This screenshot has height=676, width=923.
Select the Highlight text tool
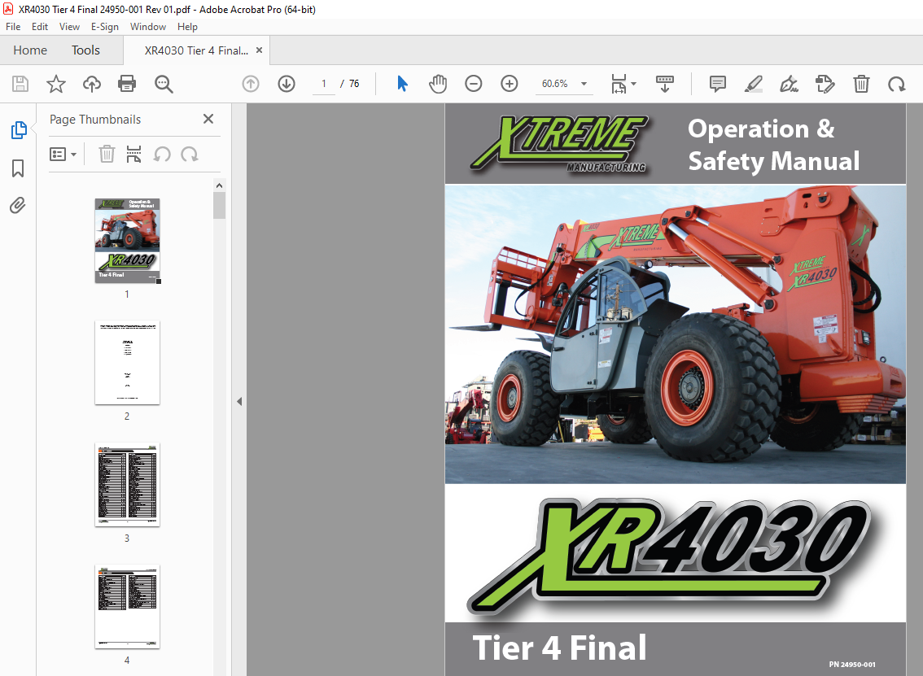754,84
